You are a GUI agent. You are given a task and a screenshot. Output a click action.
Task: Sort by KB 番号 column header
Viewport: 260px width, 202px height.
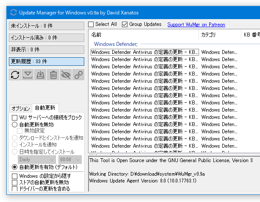click(x=251, y=35)
